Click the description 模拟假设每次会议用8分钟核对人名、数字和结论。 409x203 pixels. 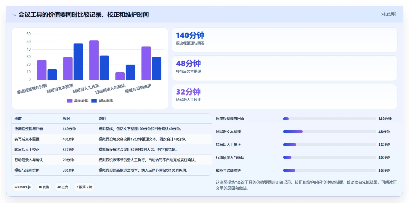139,150
